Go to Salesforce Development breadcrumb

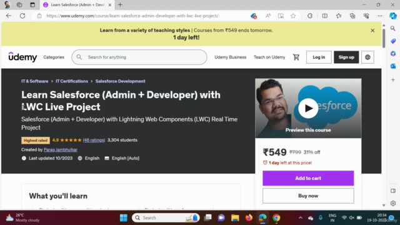[120, 81]
